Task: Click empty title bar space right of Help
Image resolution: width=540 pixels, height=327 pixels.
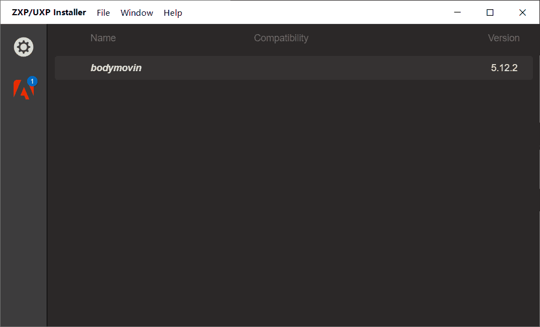Action: [x=315, y=12]
